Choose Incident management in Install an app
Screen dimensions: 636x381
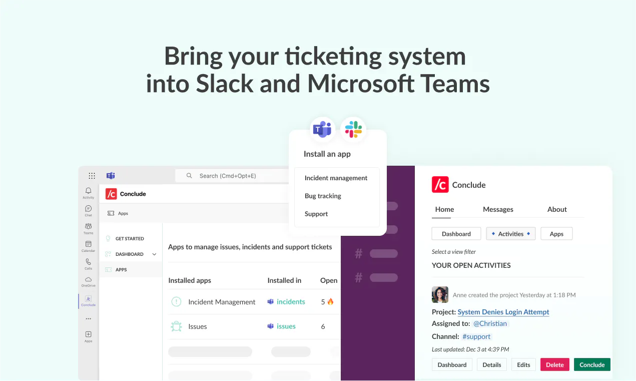336,178
